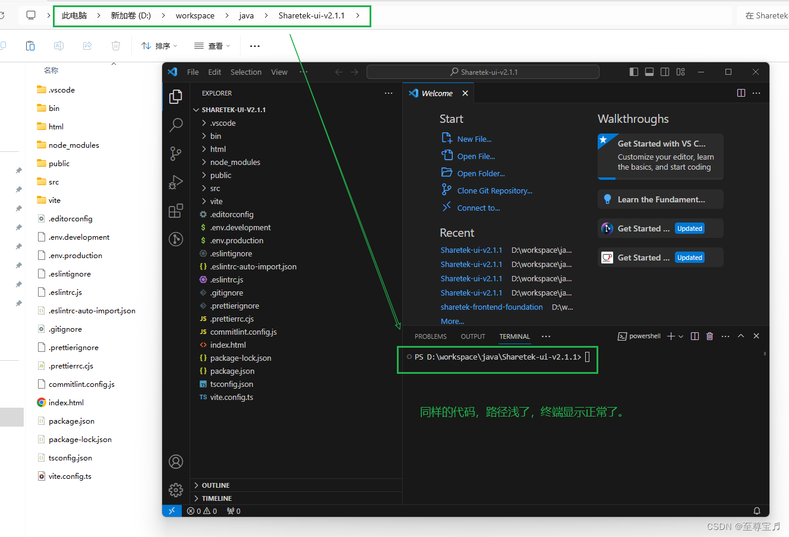Image resolution: width=789 pixels, height=537 pixels.
Task: Select the TERMINAL tab
Action: click(x=515, y=336)
